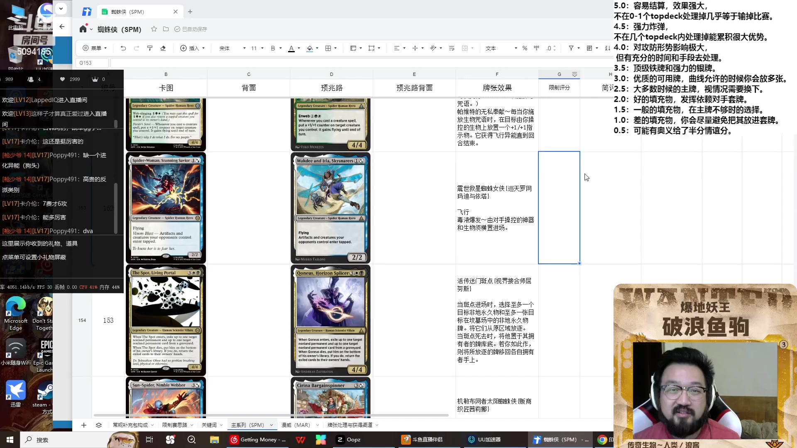Open the 插入 insert dropdown

(x=193, y=48)
